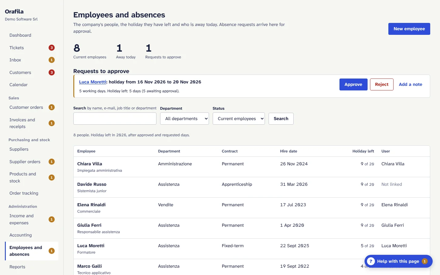Image resolution: width=440 pixels, height=275 pixels.
Task: Click employee name Chiara Villa in table
Action: point(90,164)
